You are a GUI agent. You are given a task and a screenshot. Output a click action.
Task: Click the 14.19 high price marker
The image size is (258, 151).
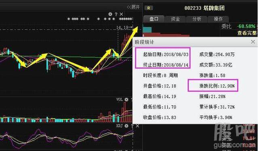(x=122, y=27)
